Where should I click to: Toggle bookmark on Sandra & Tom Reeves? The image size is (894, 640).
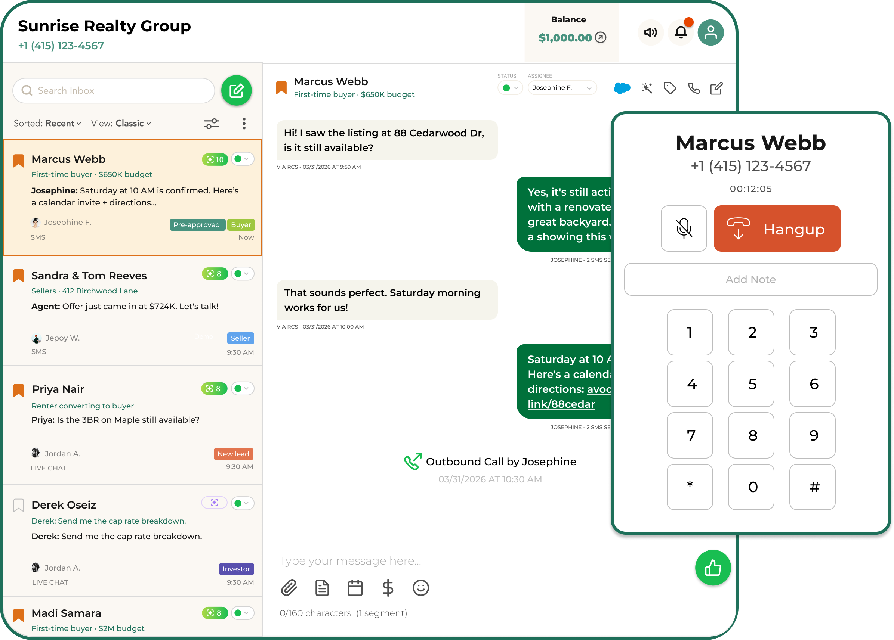(x=19, y=276)
